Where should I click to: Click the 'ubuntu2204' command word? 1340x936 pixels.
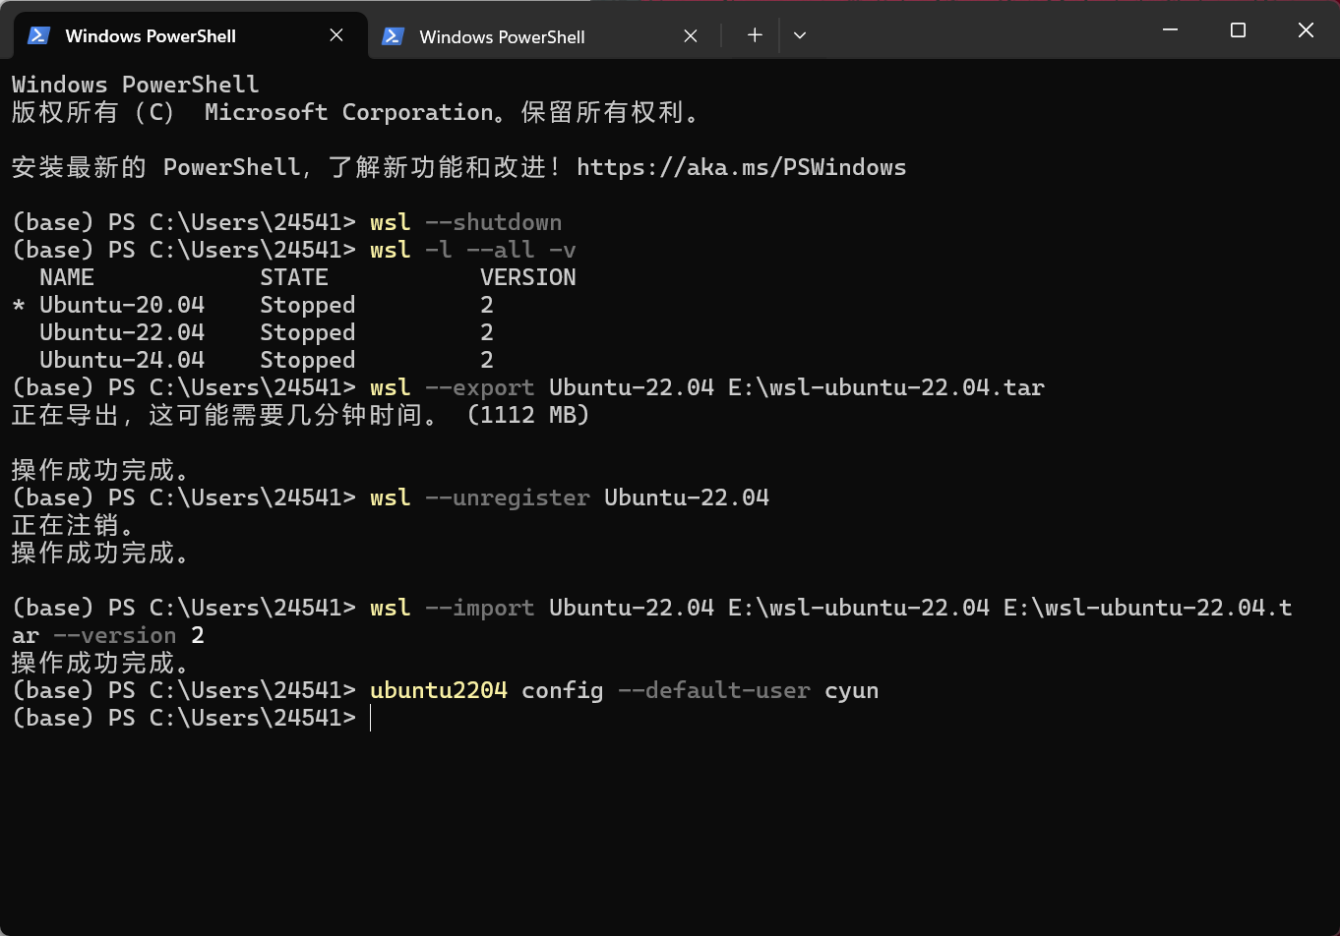coord(439,690)
